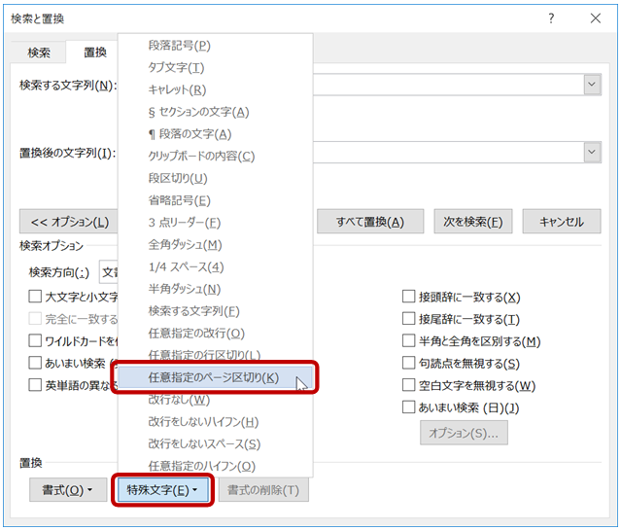Select 全角ダッシュ(M) entry
The height and width of the screenshot is (530, 621).
click(185, 244)
